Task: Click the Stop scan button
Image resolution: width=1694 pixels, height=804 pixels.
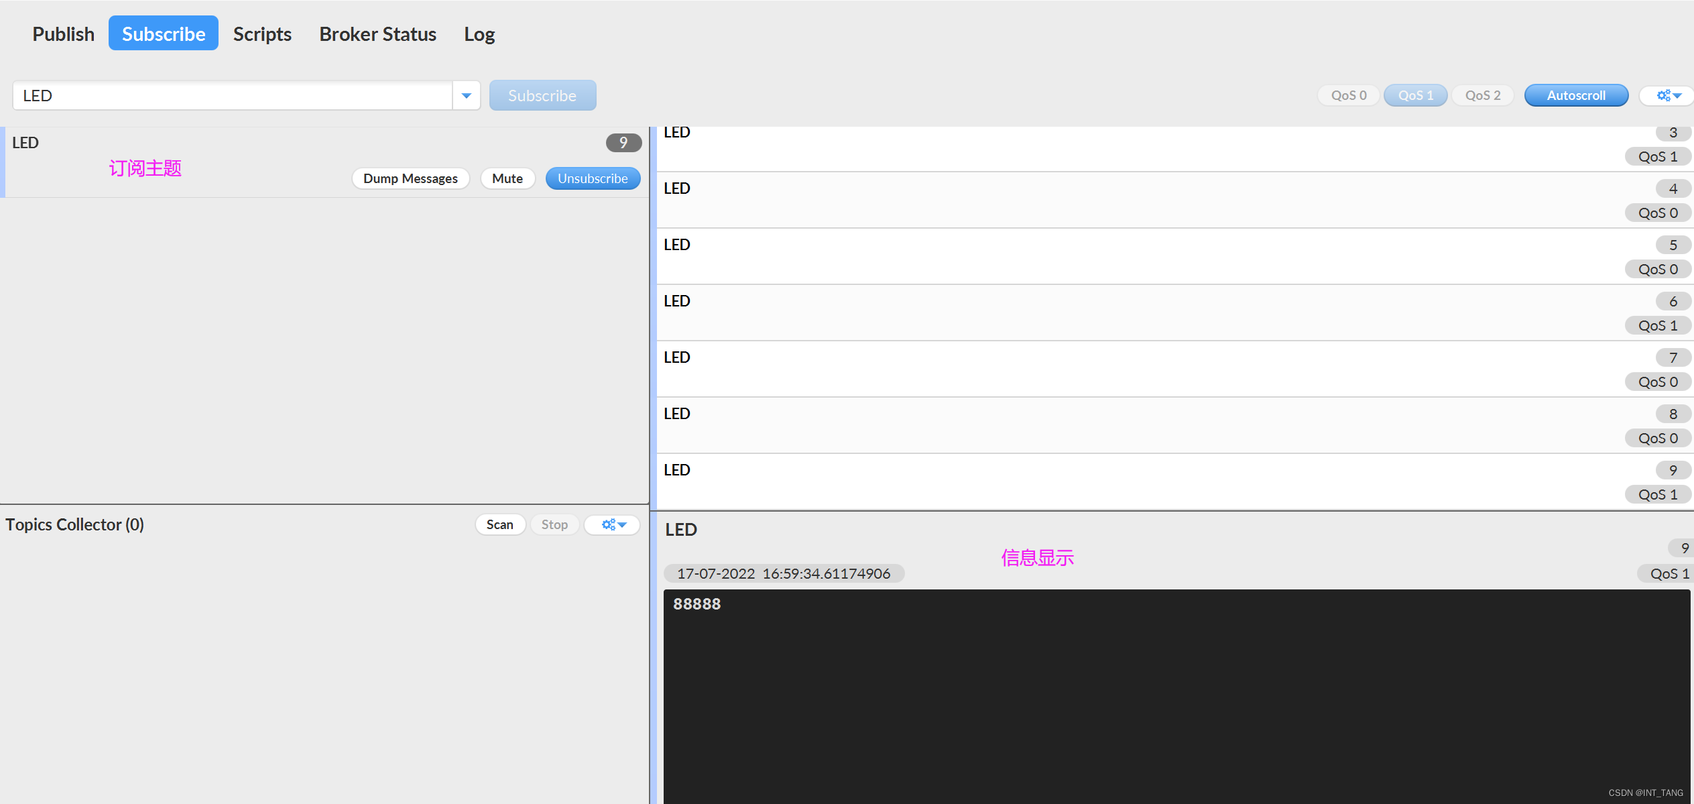Action: click(554, 524)
